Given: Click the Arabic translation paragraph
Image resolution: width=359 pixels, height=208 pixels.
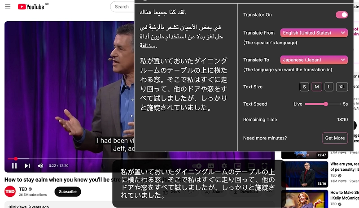Looking at the screenshot, I should (181, 36).
